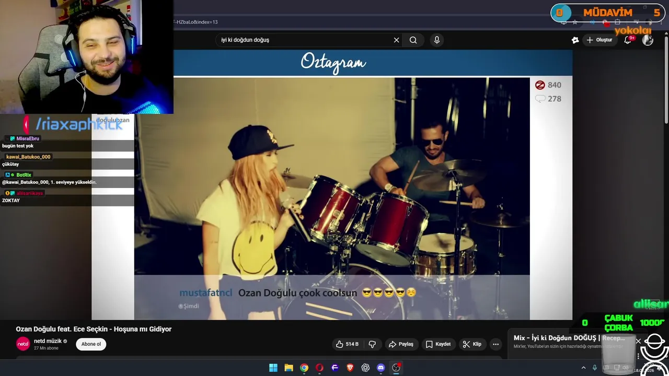Share the video using Paylaş
Viewport: 669px width, 376px height.
click(401, 344)
